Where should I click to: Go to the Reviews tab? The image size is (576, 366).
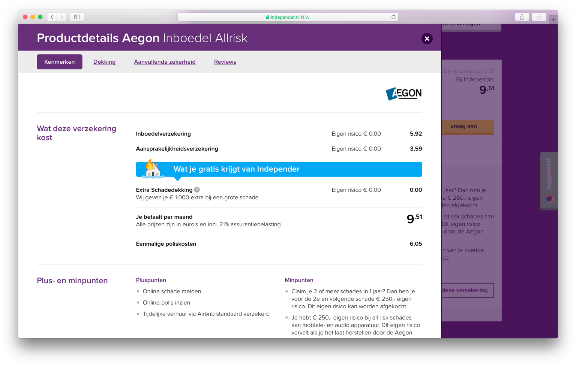tap(225, 62)
